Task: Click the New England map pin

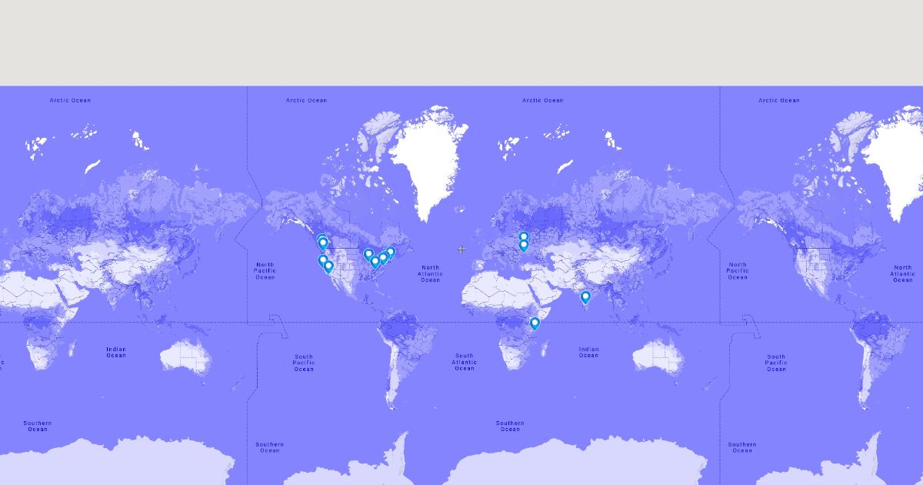Action: coord(390,253)
